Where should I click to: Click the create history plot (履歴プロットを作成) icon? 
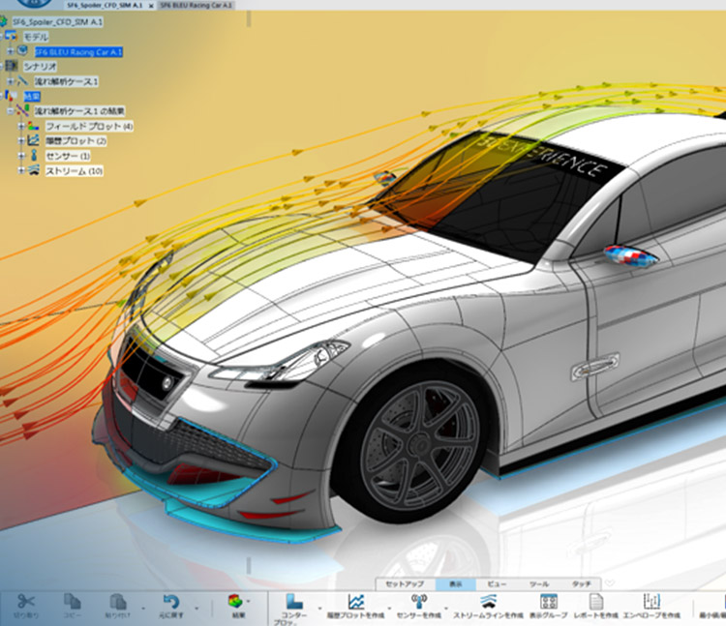click(355, 601)
